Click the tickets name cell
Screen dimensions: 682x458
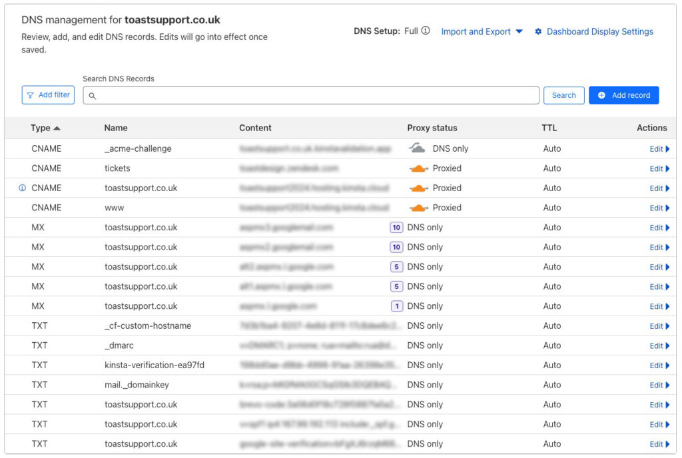click(x=117, y=168)
